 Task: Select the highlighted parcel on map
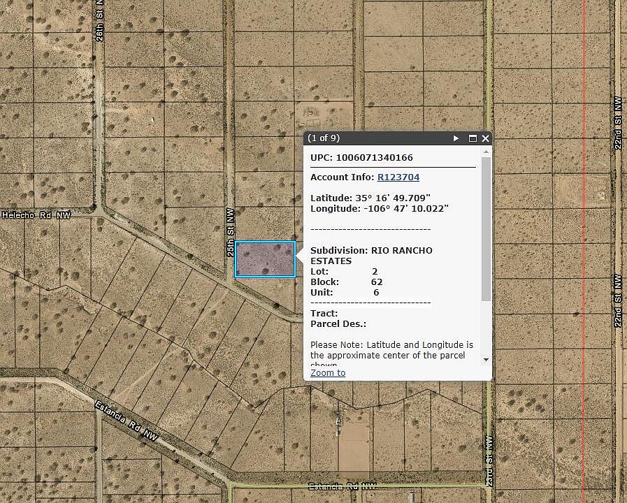point(265,259)
